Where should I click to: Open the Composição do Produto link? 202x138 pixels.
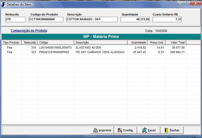pyautogui.click(x=29, y=31)
